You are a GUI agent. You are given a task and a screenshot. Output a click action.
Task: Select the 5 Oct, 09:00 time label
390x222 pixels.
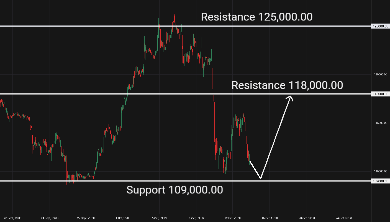(159, 218)
